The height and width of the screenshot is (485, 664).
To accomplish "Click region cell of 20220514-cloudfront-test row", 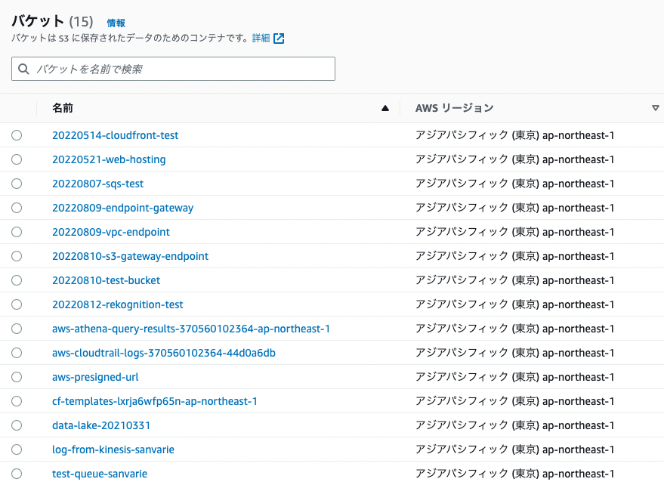I will pos(514,135).
